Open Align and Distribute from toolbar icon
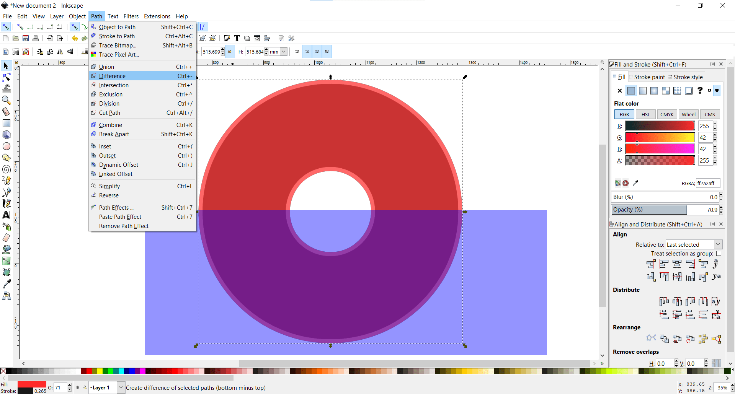The height and width of the screenshot is (394, 735). [x=267, y=38]
